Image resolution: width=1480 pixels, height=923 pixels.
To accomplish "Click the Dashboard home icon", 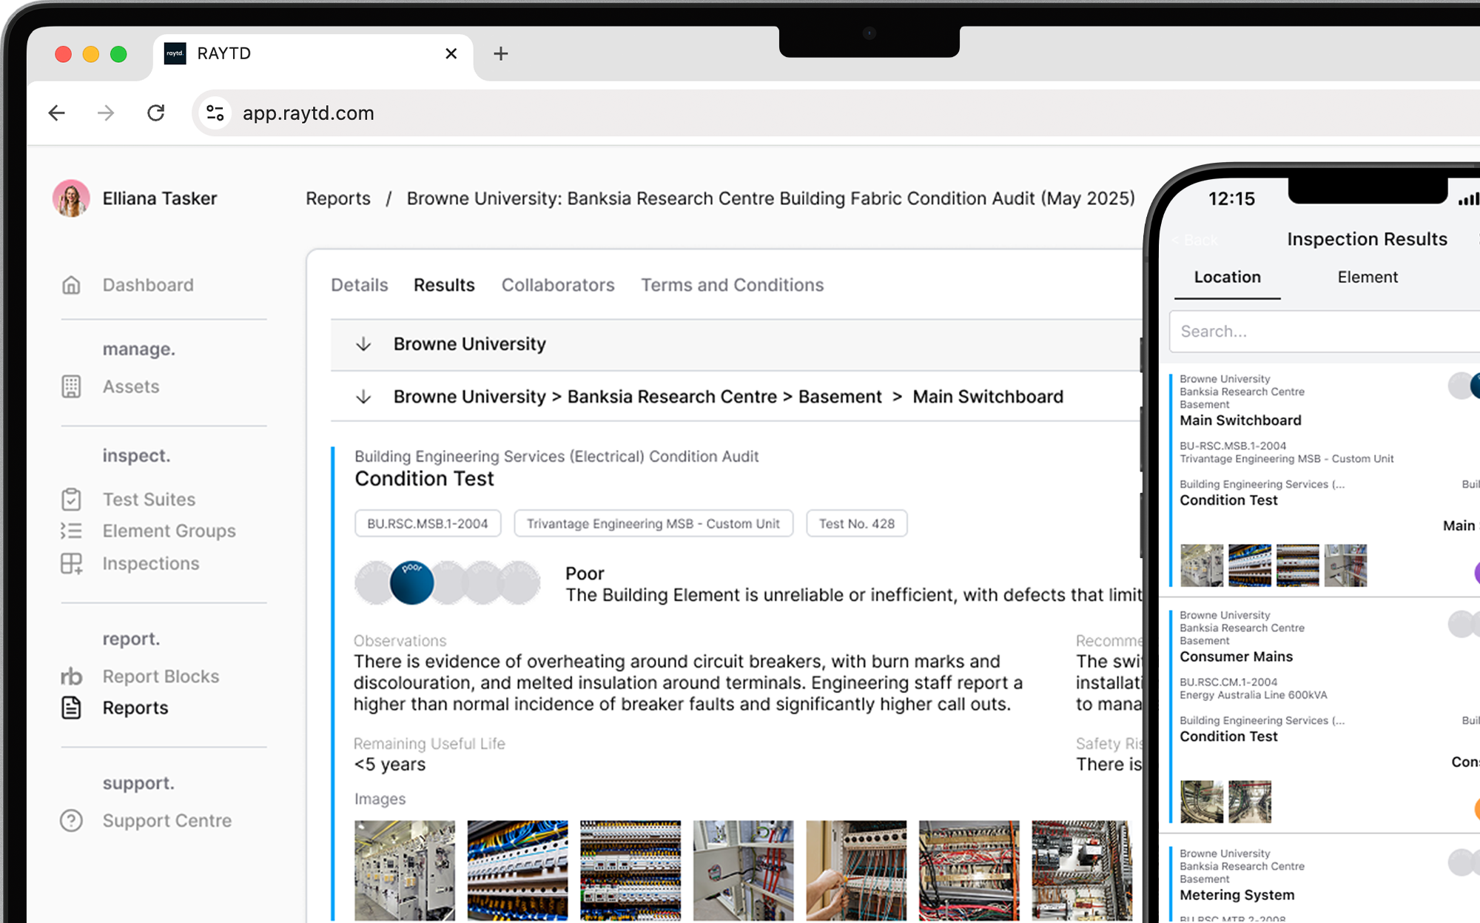I will point(71,285).
